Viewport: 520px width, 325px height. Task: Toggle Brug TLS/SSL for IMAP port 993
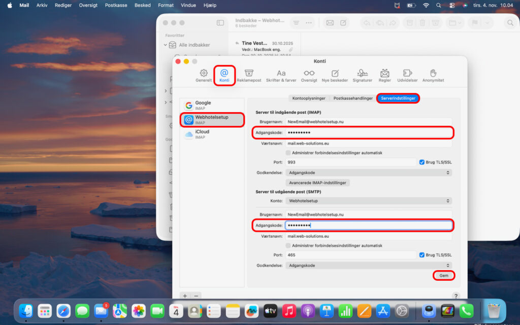(x=422, y=162)
